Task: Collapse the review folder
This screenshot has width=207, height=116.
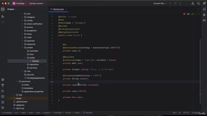Action: 22,47
